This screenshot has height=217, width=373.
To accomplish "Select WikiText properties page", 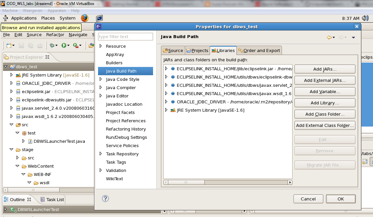I will (114, 179).
